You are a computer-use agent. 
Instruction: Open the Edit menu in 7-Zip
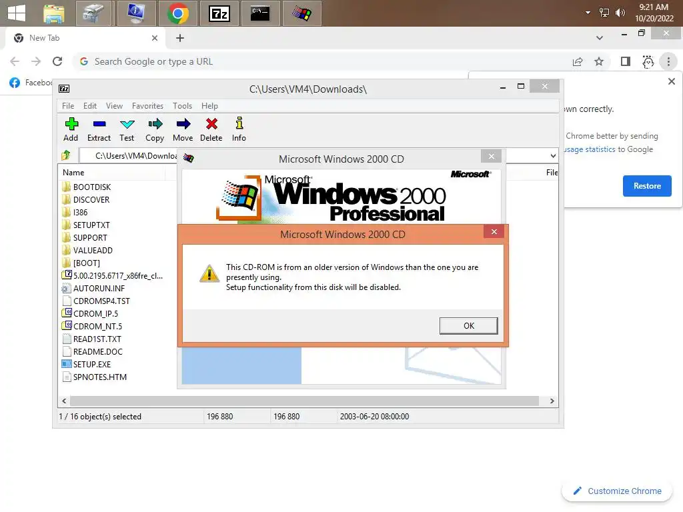tap(90, 106)
